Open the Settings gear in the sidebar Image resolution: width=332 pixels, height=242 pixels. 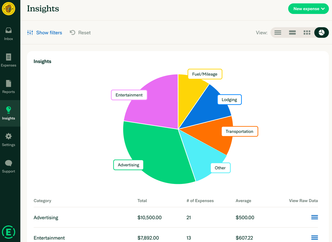9,136
